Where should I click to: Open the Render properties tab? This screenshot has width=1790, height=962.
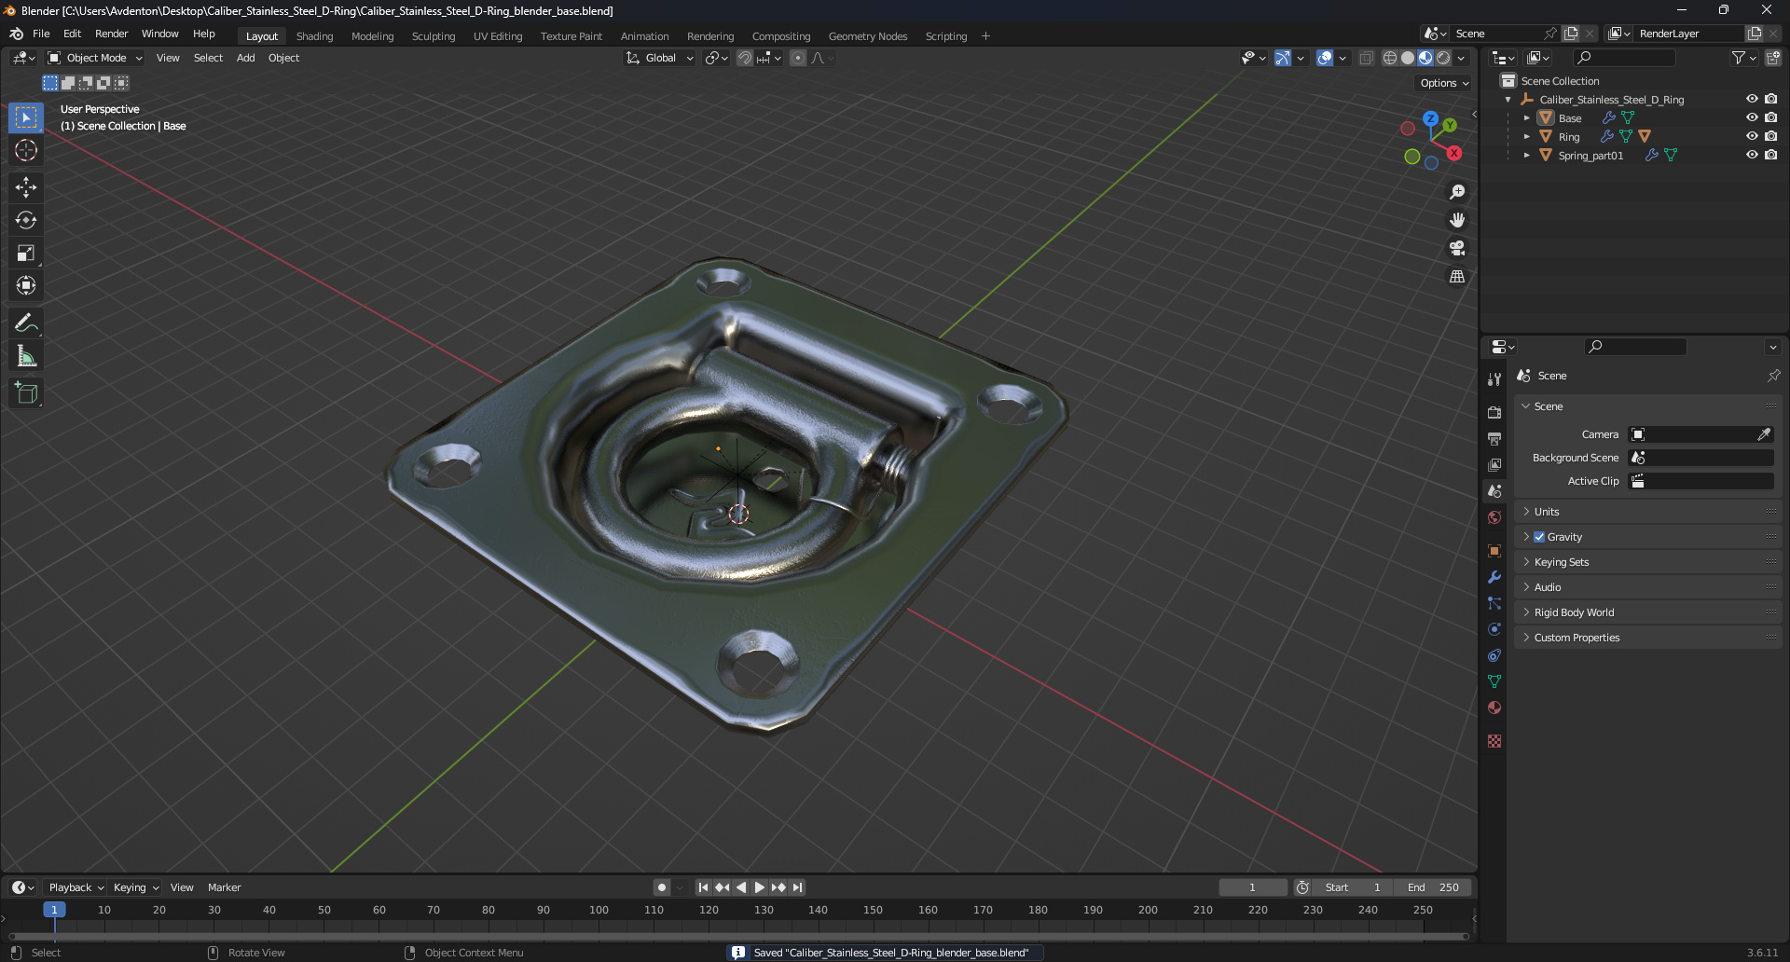[1494, 412]
